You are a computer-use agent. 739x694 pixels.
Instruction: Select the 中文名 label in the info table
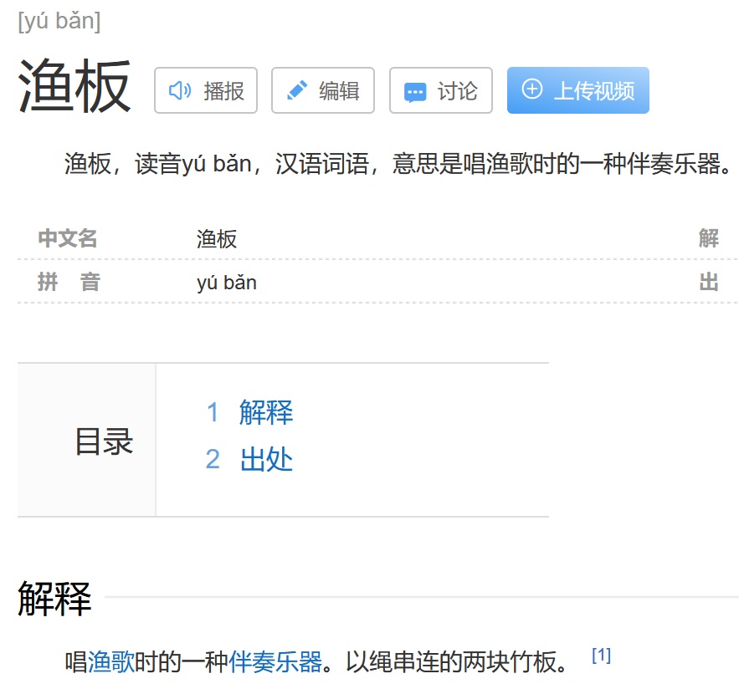coord(68,239)
